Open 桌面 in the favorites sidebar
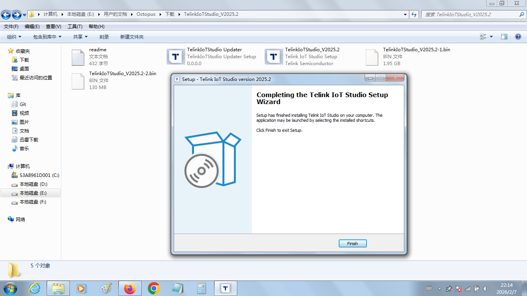 click(x=24, y=69)
